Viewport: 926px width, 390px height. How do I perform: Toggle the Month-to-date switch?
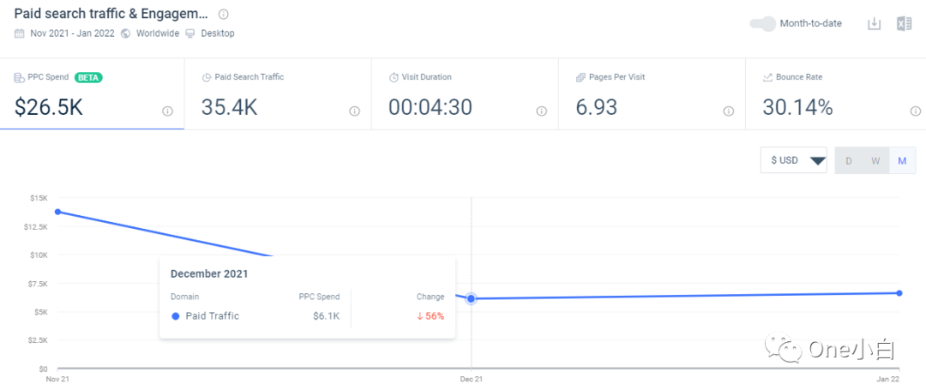(x=762, y=24)
